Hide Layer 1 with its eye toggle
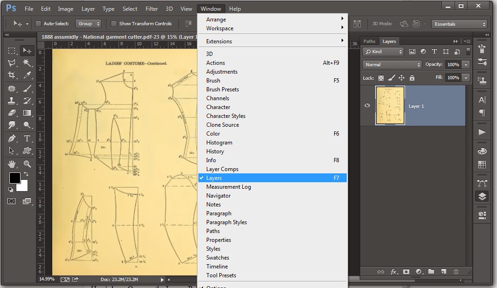 [367, 105]
